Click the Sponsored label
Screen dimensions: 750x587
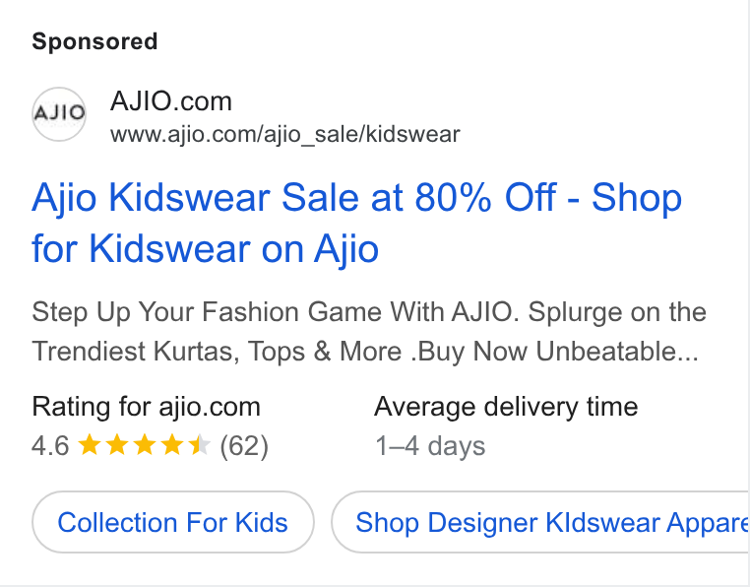94,41
